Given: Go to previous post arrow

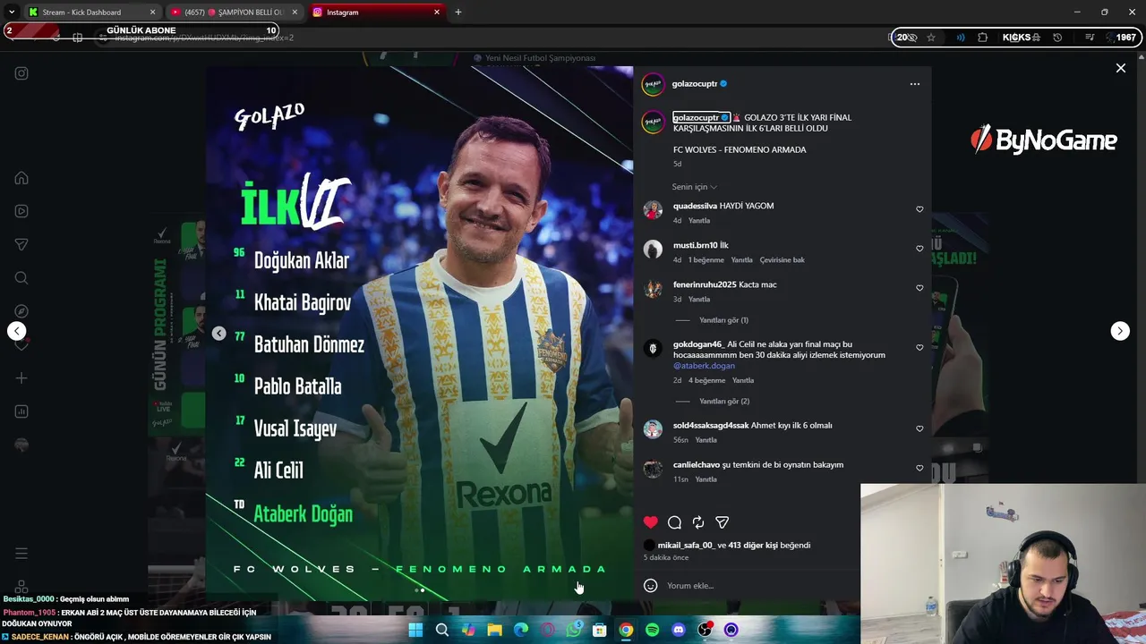Looking at the screenshot, I should click(17, 331).
